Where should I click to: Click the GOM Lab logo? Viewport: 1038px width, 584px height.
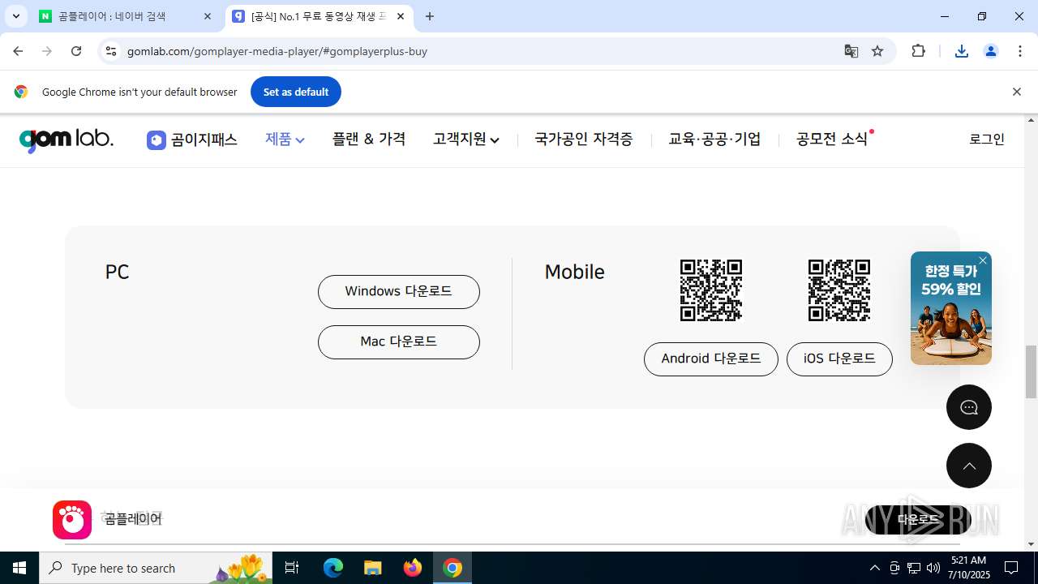coord(66,140)
